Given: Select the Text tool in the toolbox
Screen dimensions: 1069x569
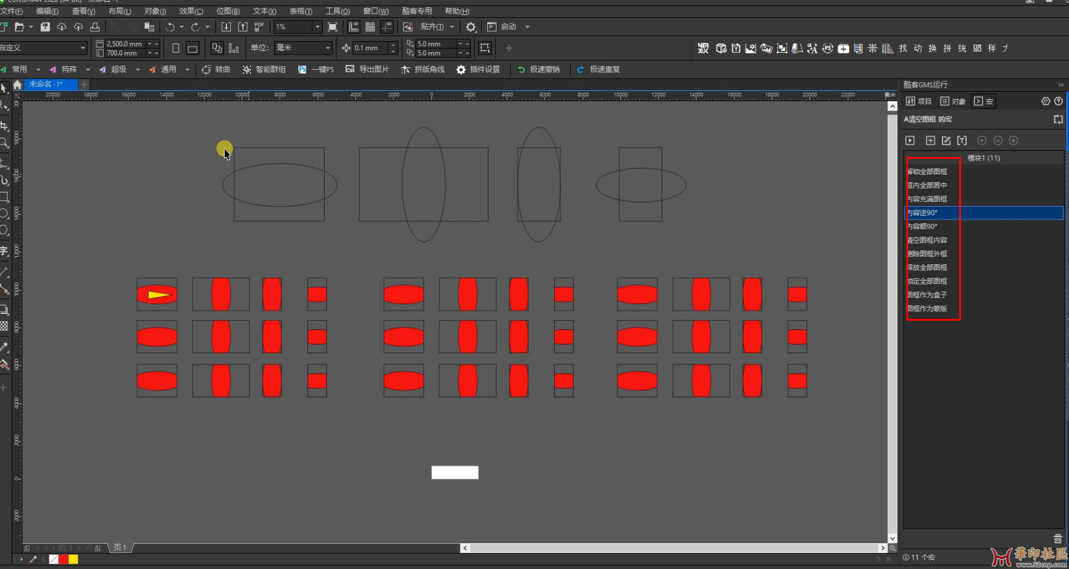Looking at the screenshot, I should [4, 251].
